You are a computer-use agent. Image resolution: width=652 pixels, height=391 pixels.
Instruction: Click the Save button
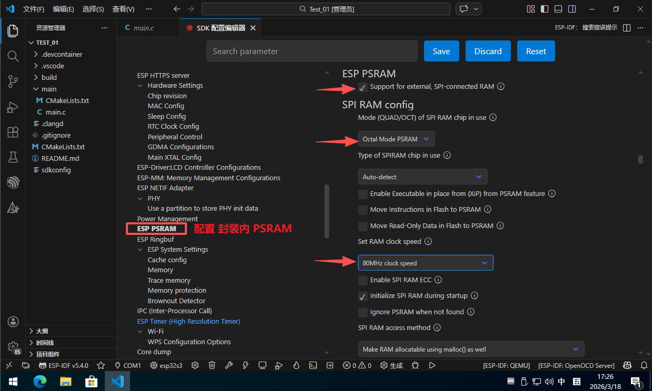coord(441,51)
